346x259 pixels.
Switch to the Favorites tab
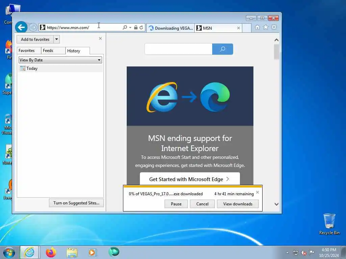click(29, 51)
